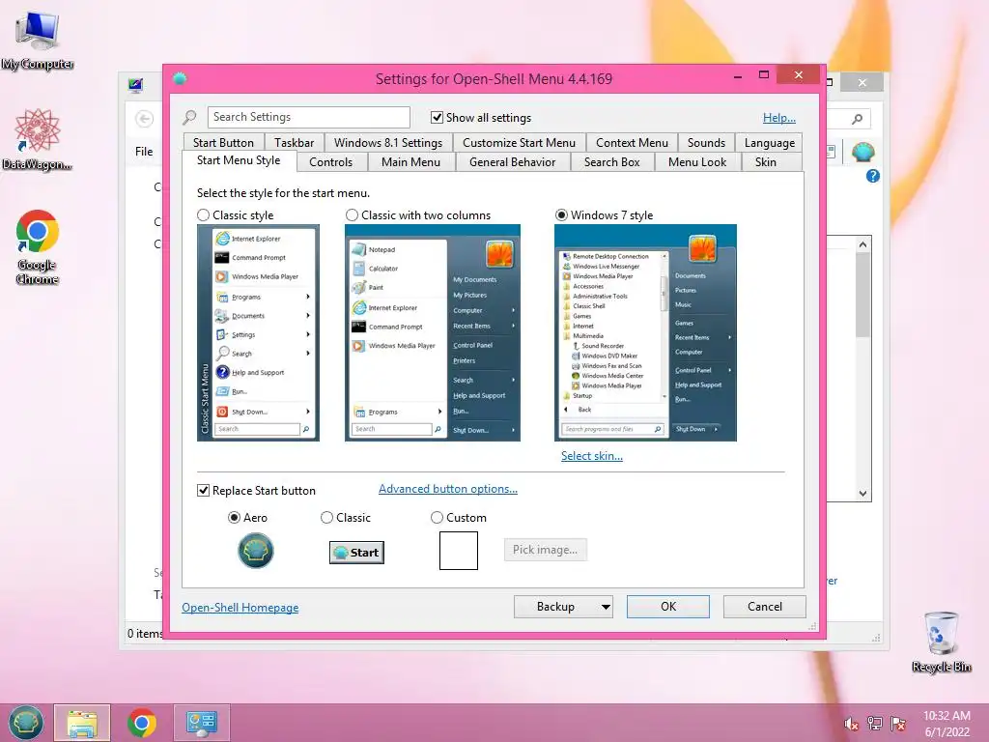Click the empty Custom button image box
Screen dimensions: 989x742
coord(459,550)
